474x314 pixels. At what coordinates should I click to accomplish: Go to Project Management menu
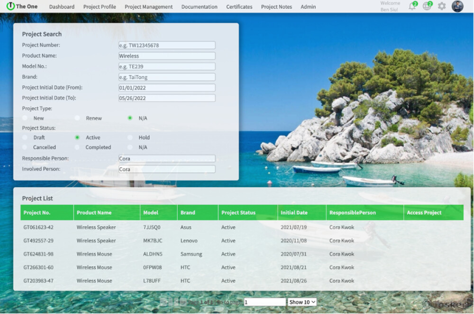tap(148, 7)
